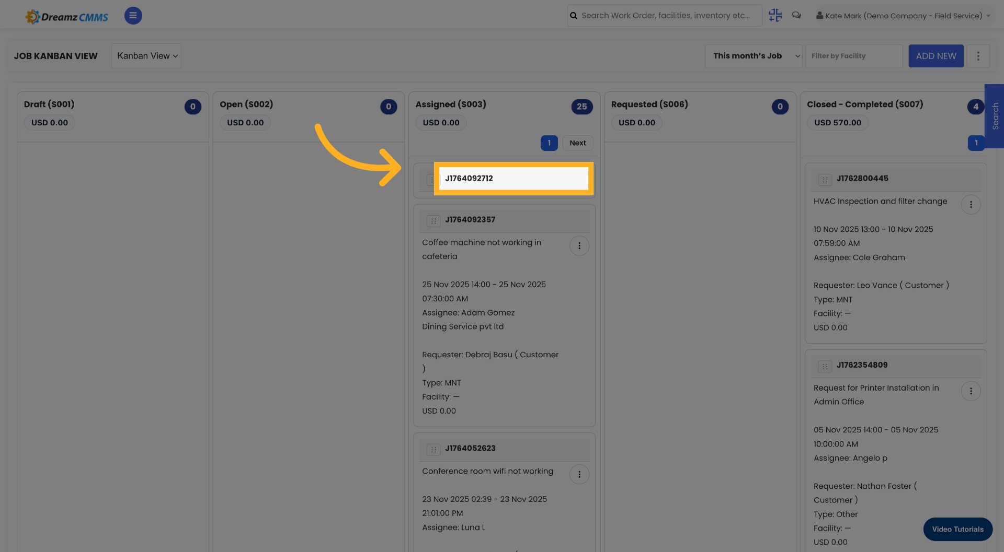Open kebab menu on Conference room wifi job
Image resolution: width=1004 pixels, height=552 pixels.
[579, 474]
